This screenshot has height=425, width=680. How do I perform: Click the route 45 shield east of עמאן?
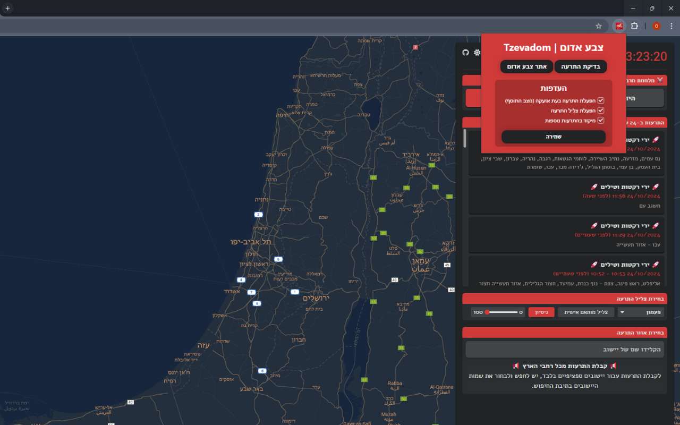[447, 265]
